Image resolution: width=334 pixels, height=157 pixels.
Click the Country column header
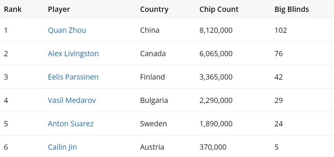pos(154,9)
